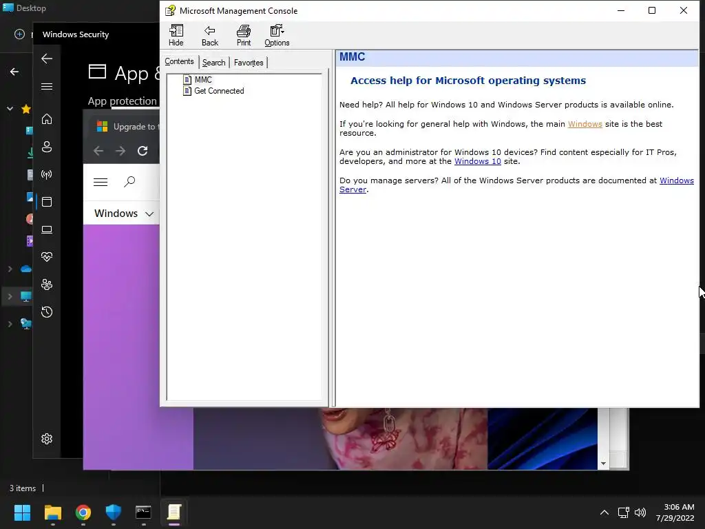Reload the page in browser window
705x529 pixels.
(143, 151)
